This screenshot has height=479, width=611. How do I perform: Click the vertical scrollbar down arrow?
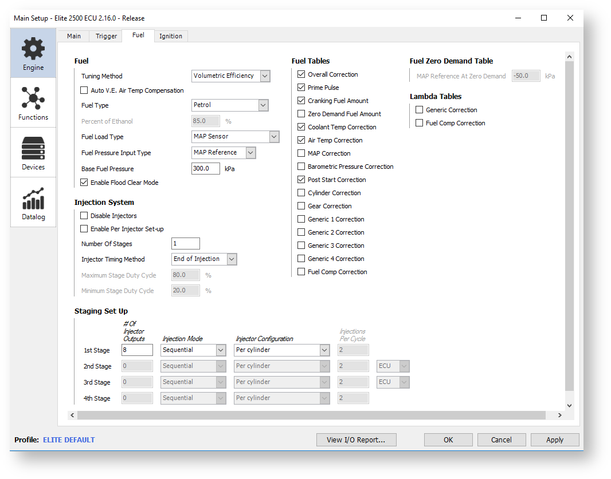(x=569, y=405)
